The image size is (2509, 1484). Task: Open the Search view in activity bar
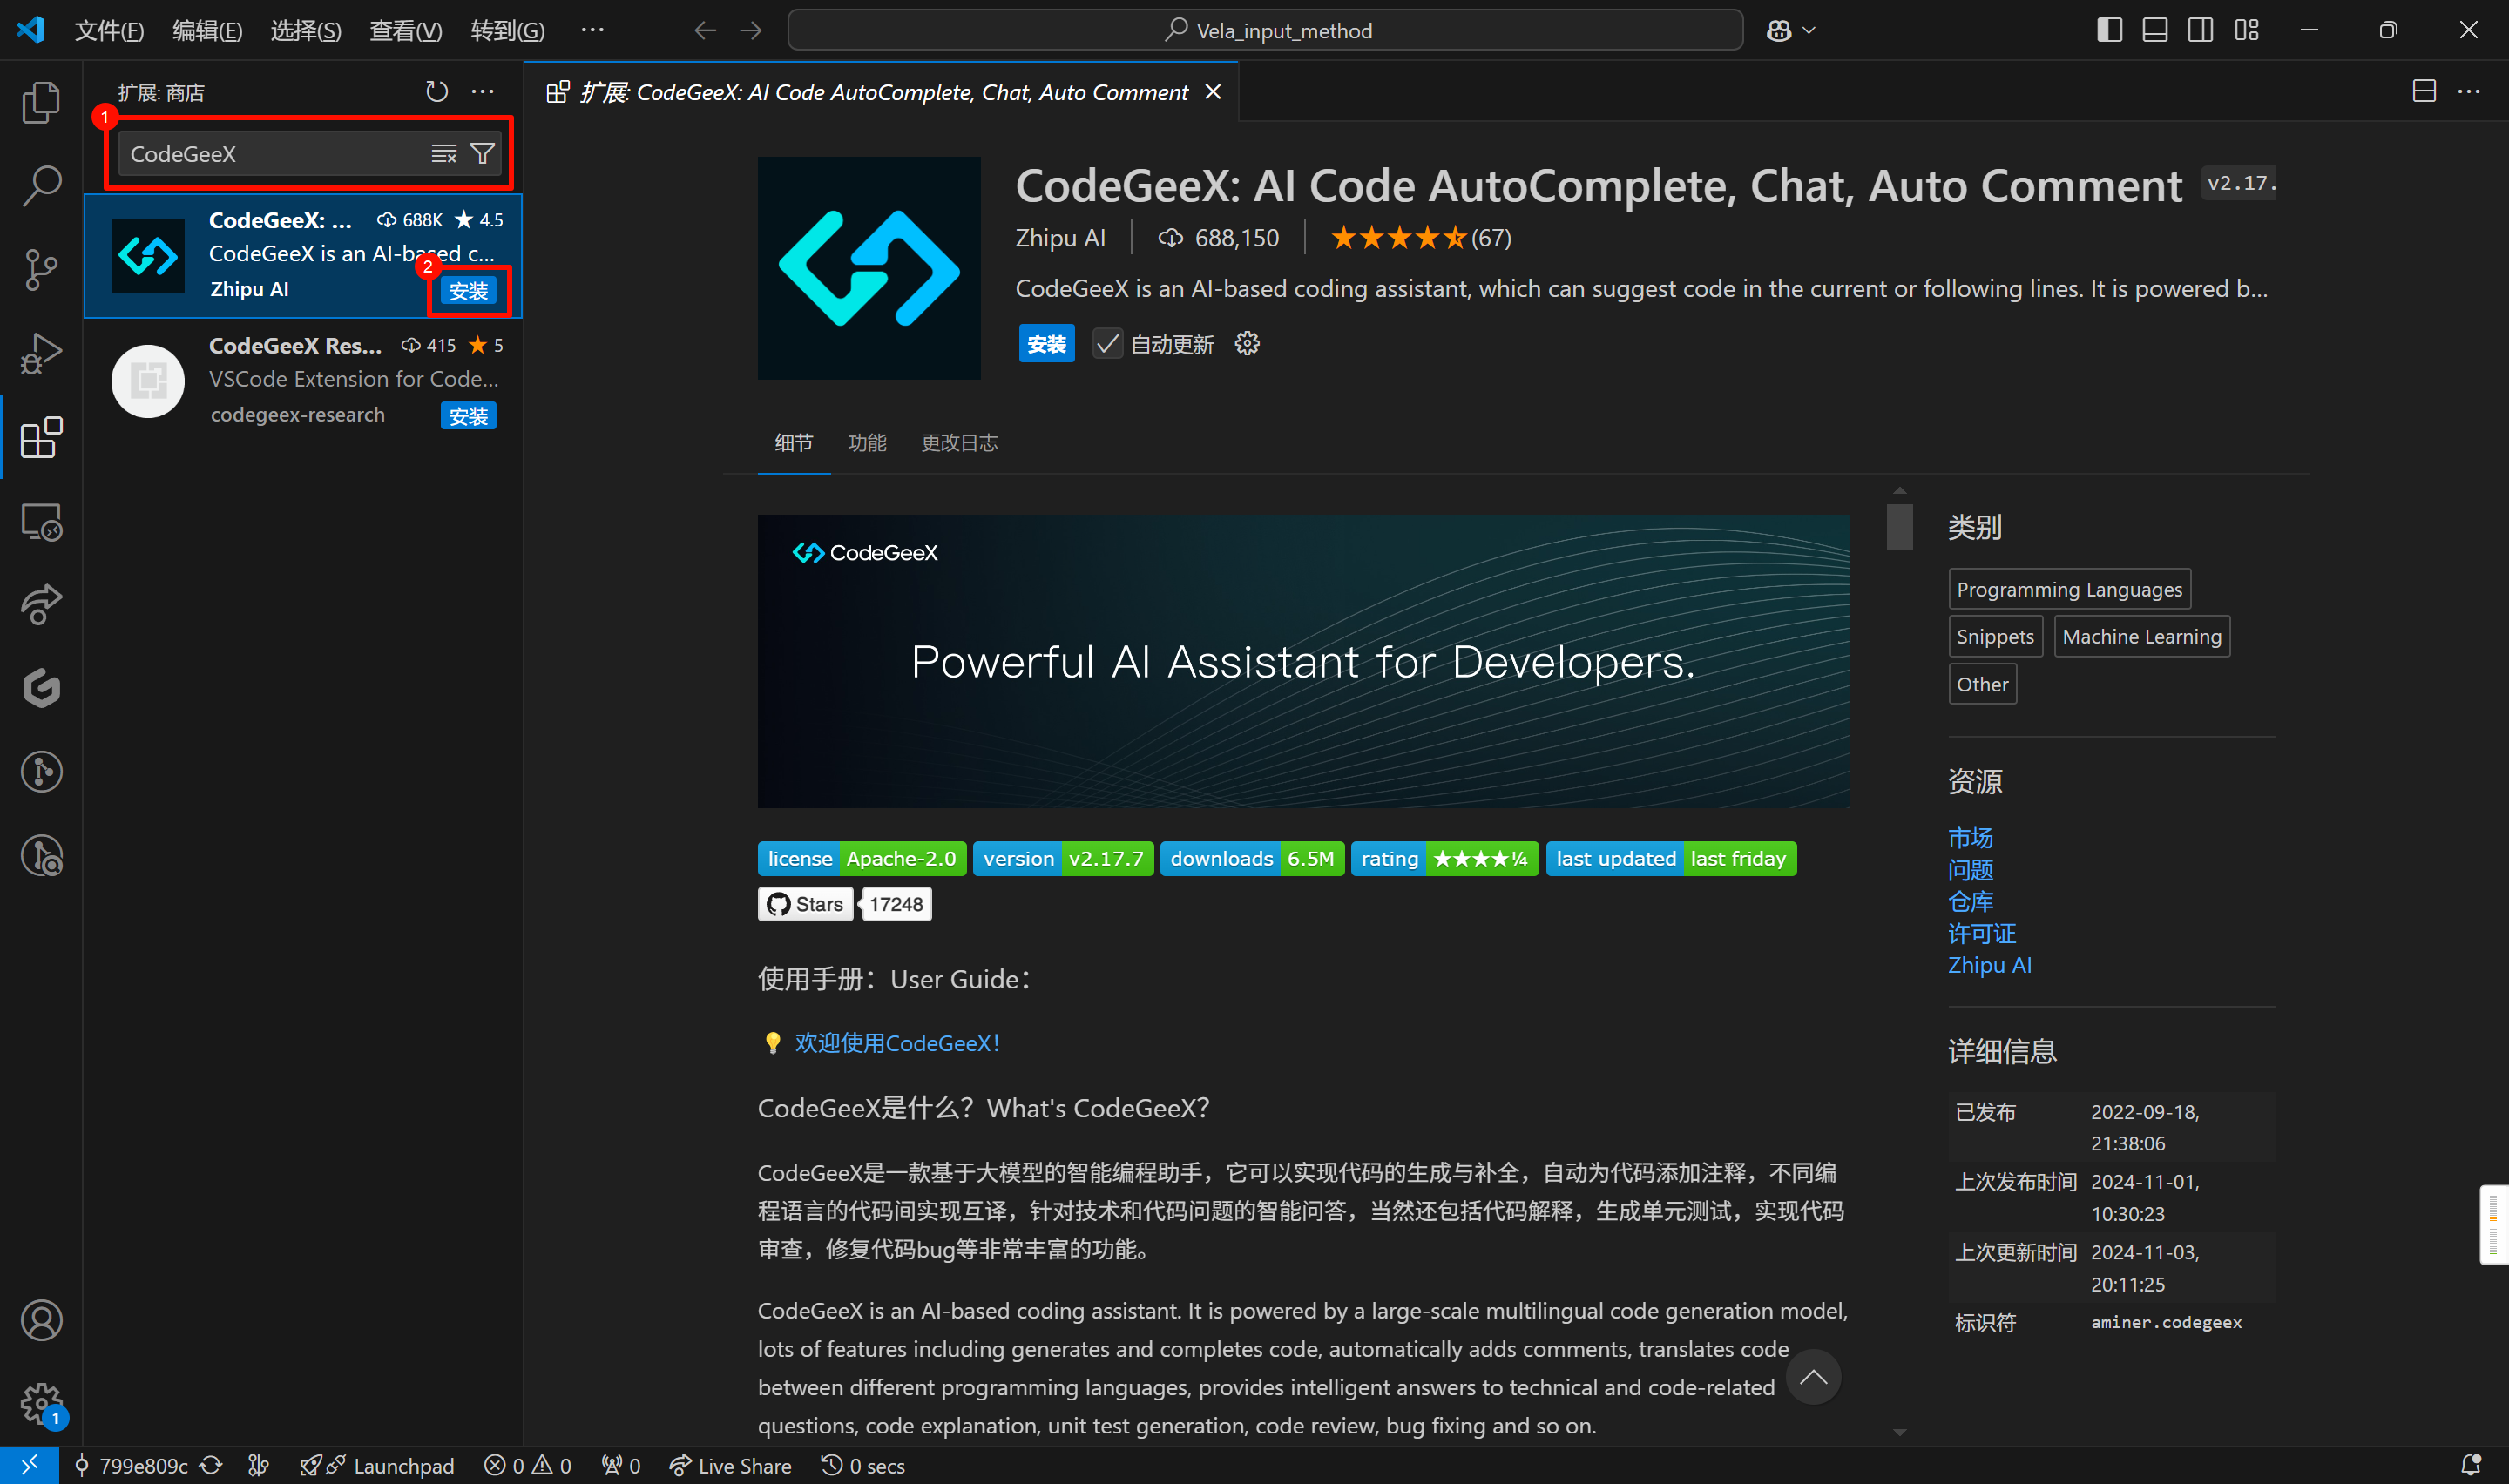tap(41, 186)
